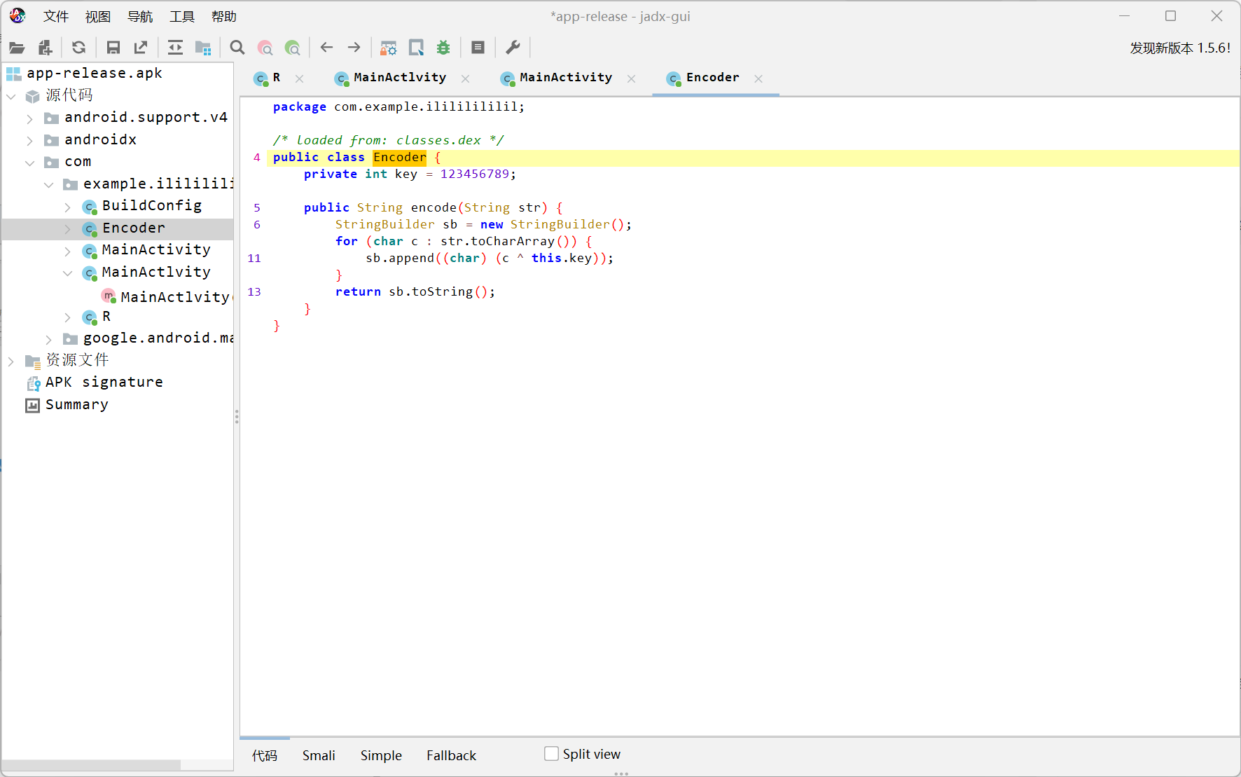Switch to the 代码 view tab
The height and width of the screenshot is (777, 1241).
265,755
